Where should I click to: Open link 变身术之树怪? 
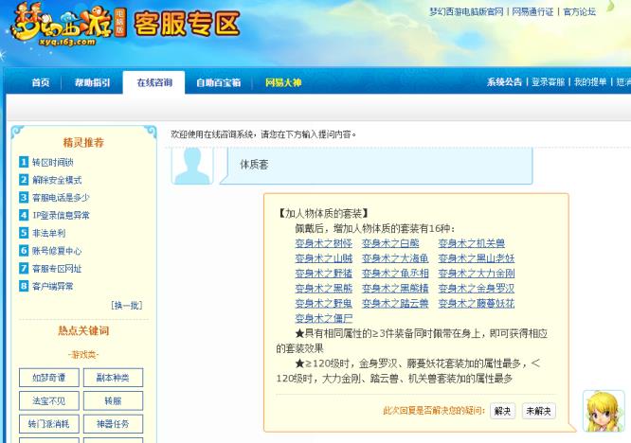coord(323,243)
